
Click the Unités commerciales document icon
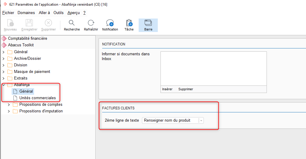point(15,98)
